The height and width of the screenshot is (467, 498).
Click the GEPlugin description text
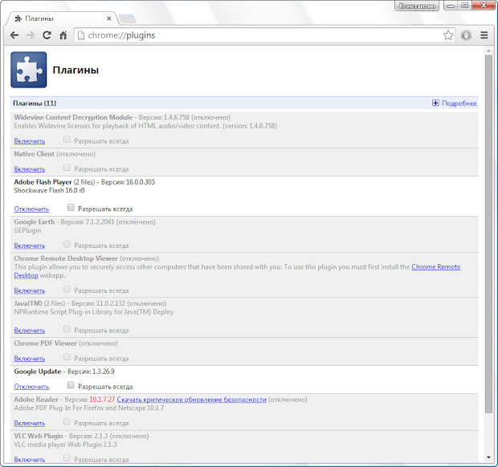coord(27,230)
